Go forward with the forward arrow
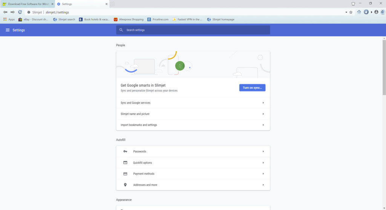The height and width of the screenshot is (210, 386). [12, 12]
